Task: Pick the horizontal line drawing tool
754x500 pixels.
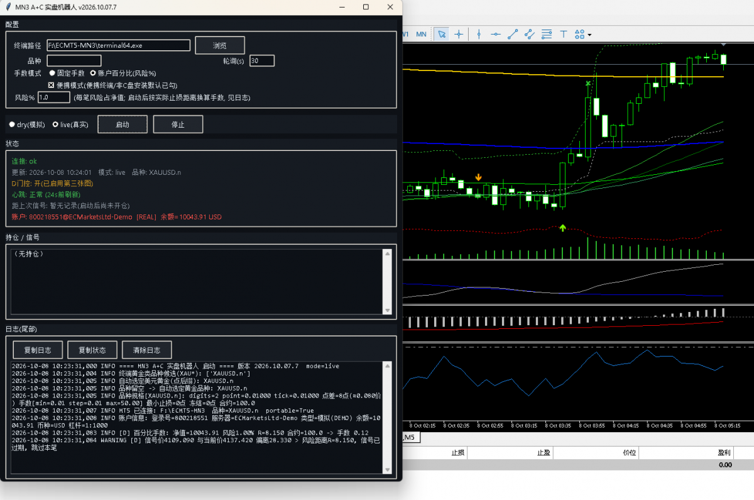Action: coord(496,34)
